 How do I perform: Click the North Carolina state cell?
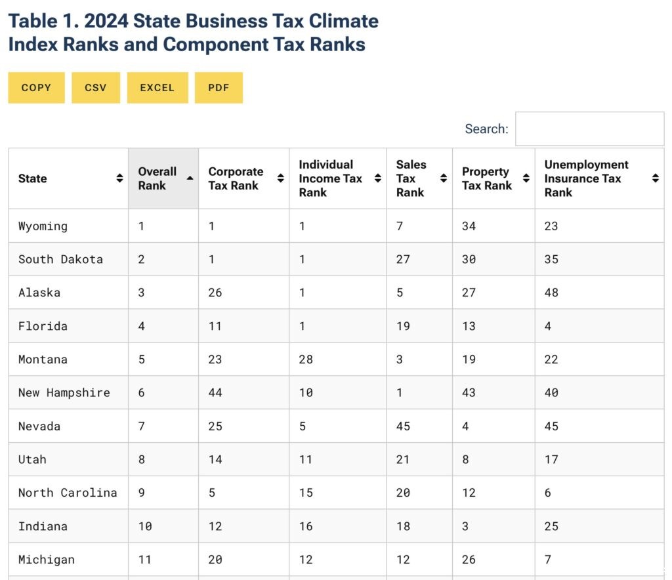tap(68, 493)
